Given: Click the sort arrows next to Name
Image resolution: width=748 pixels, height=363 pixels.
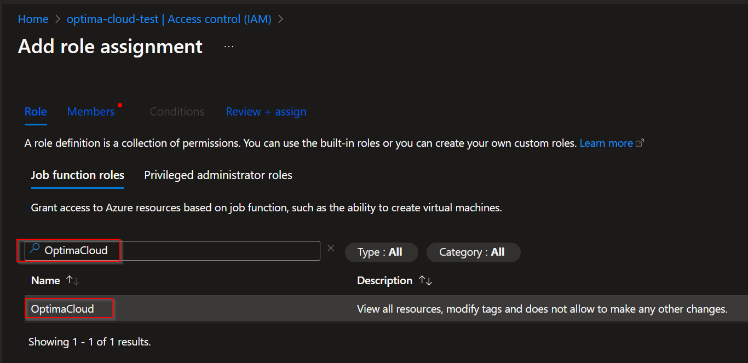Looking at the screenshot, I should coord(72,280).
